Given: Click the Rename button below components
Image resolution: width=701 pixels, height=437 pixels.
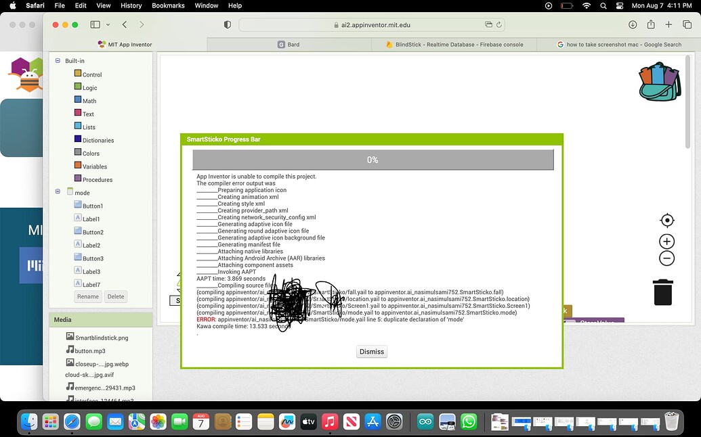Looking at the screenshot, I should coord(88,296).
